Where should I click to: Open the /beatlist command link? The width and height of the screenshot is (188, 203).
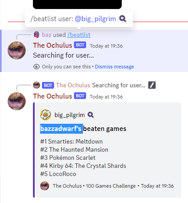click(79, 35)
